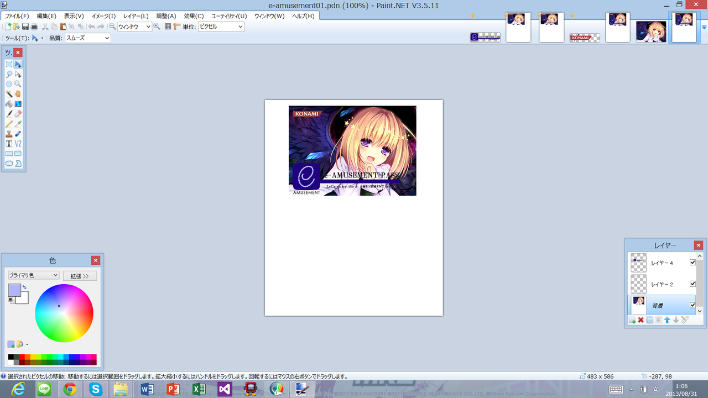708x398 pixels.
Task: Open the 調整(A) menu
Action: point(166,16)
